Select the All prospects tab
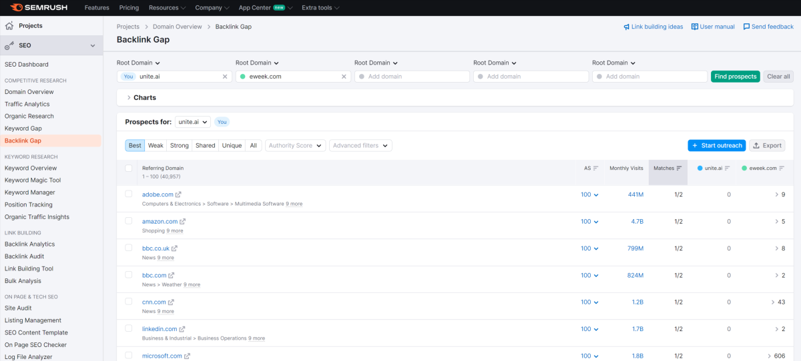 point(253,145)
